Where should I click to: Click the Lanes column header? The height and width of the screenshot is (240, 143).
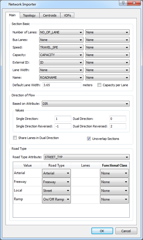[x=86, y=165]
